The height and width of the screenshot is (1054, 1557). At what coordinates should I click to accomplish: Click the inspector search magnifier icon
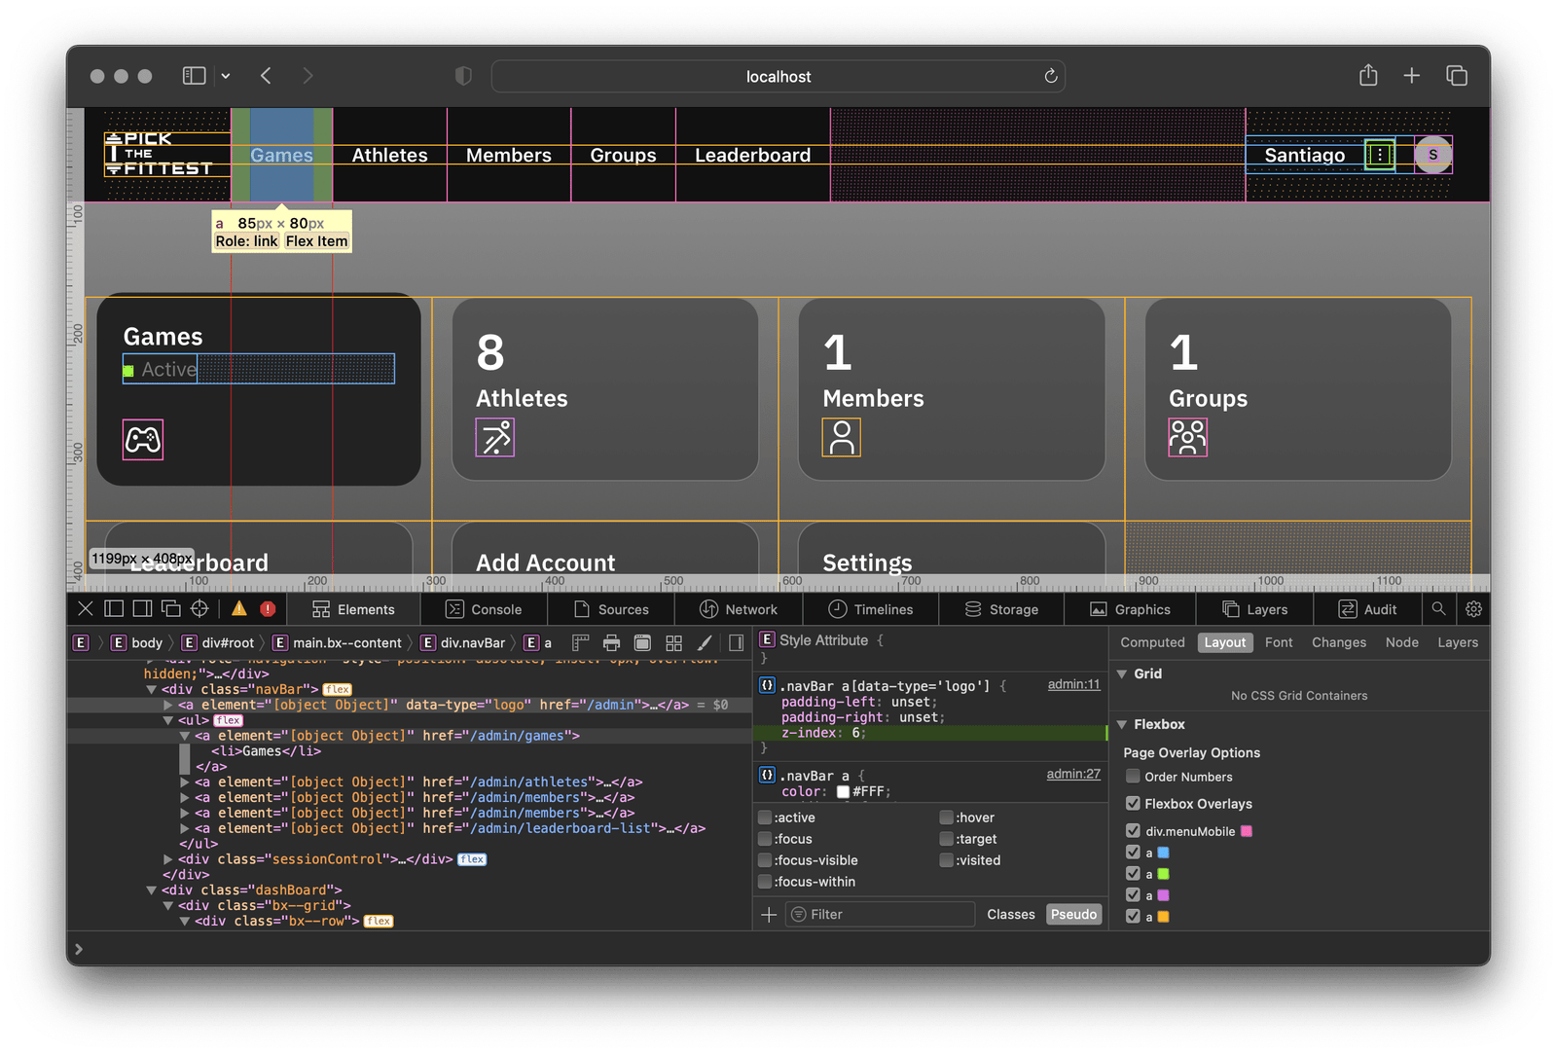[1438, 609]
